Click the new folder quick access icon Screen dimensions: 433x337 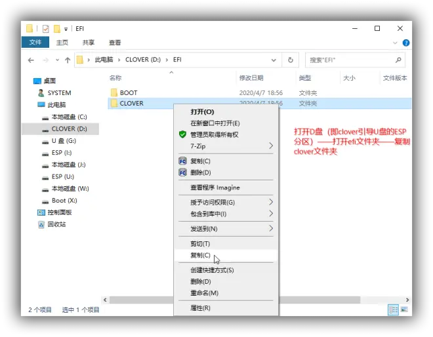[57, 28]
